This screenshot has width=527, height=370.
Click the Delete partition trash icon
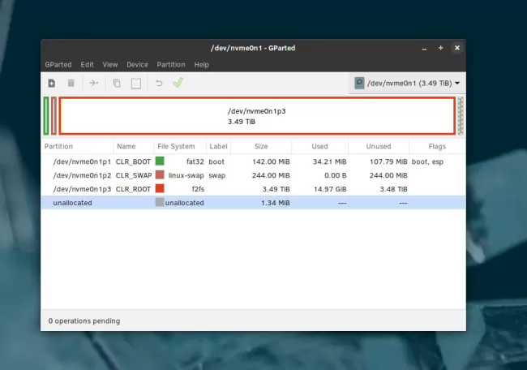tap(71, 83)
